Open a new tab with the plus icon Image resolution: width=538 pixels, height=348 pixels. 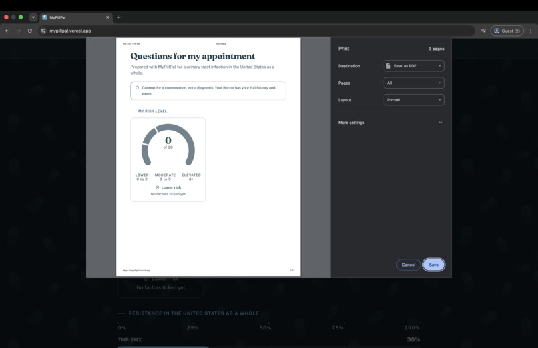[x=119, y=17]
